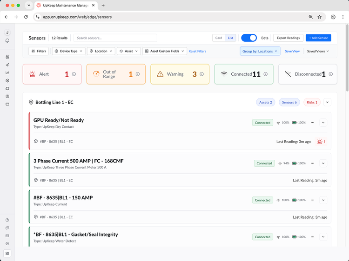
Task: Switch to Card view
Action: point(219,38)
